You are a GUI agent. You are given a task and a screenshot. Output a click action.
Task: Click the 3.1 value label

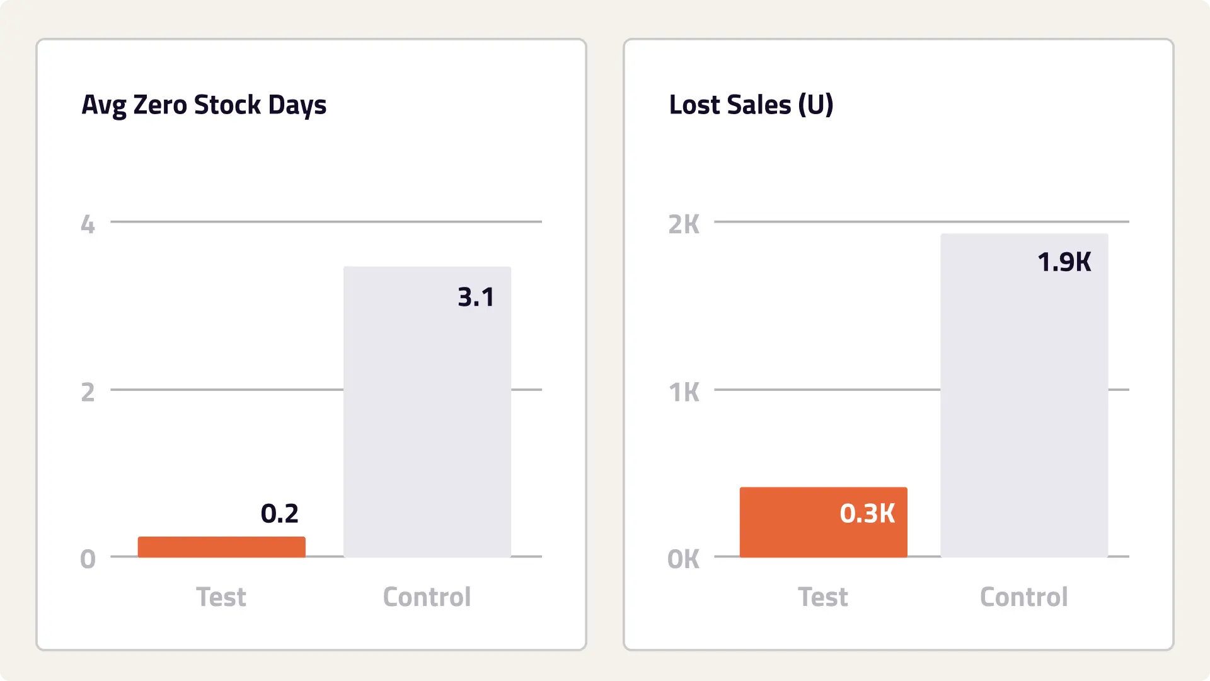(x=476, y=297)
